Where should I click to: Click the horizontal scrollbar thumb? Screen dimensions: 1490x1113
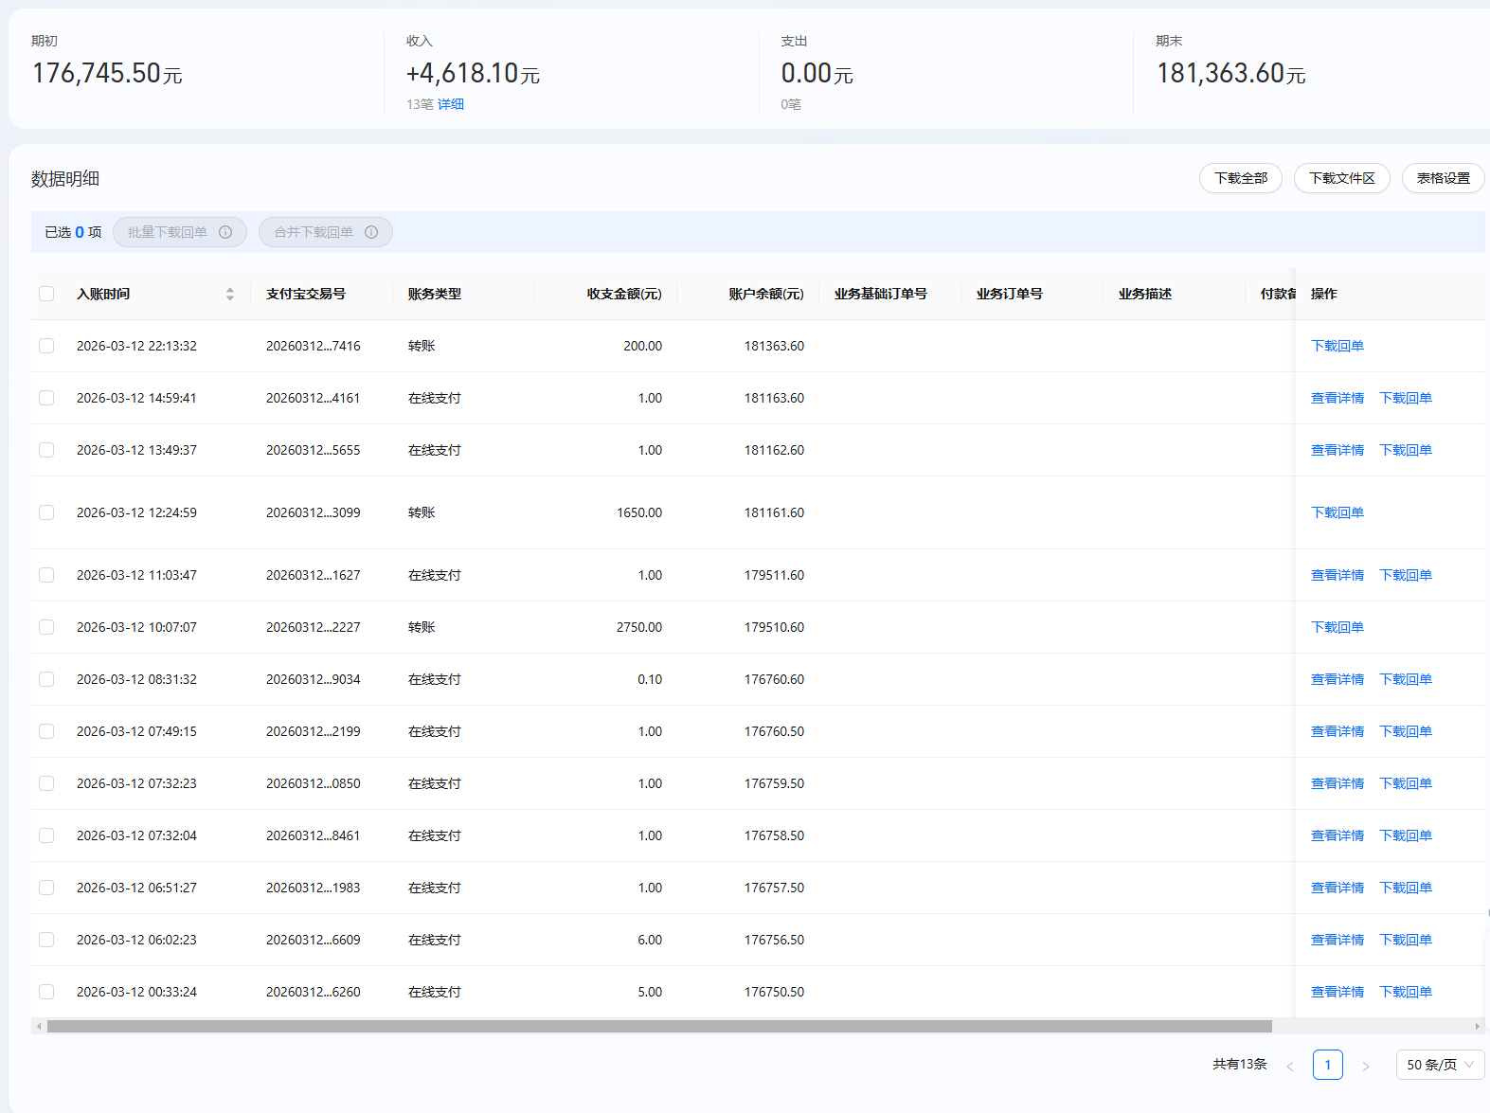(x=659, y=1026)
